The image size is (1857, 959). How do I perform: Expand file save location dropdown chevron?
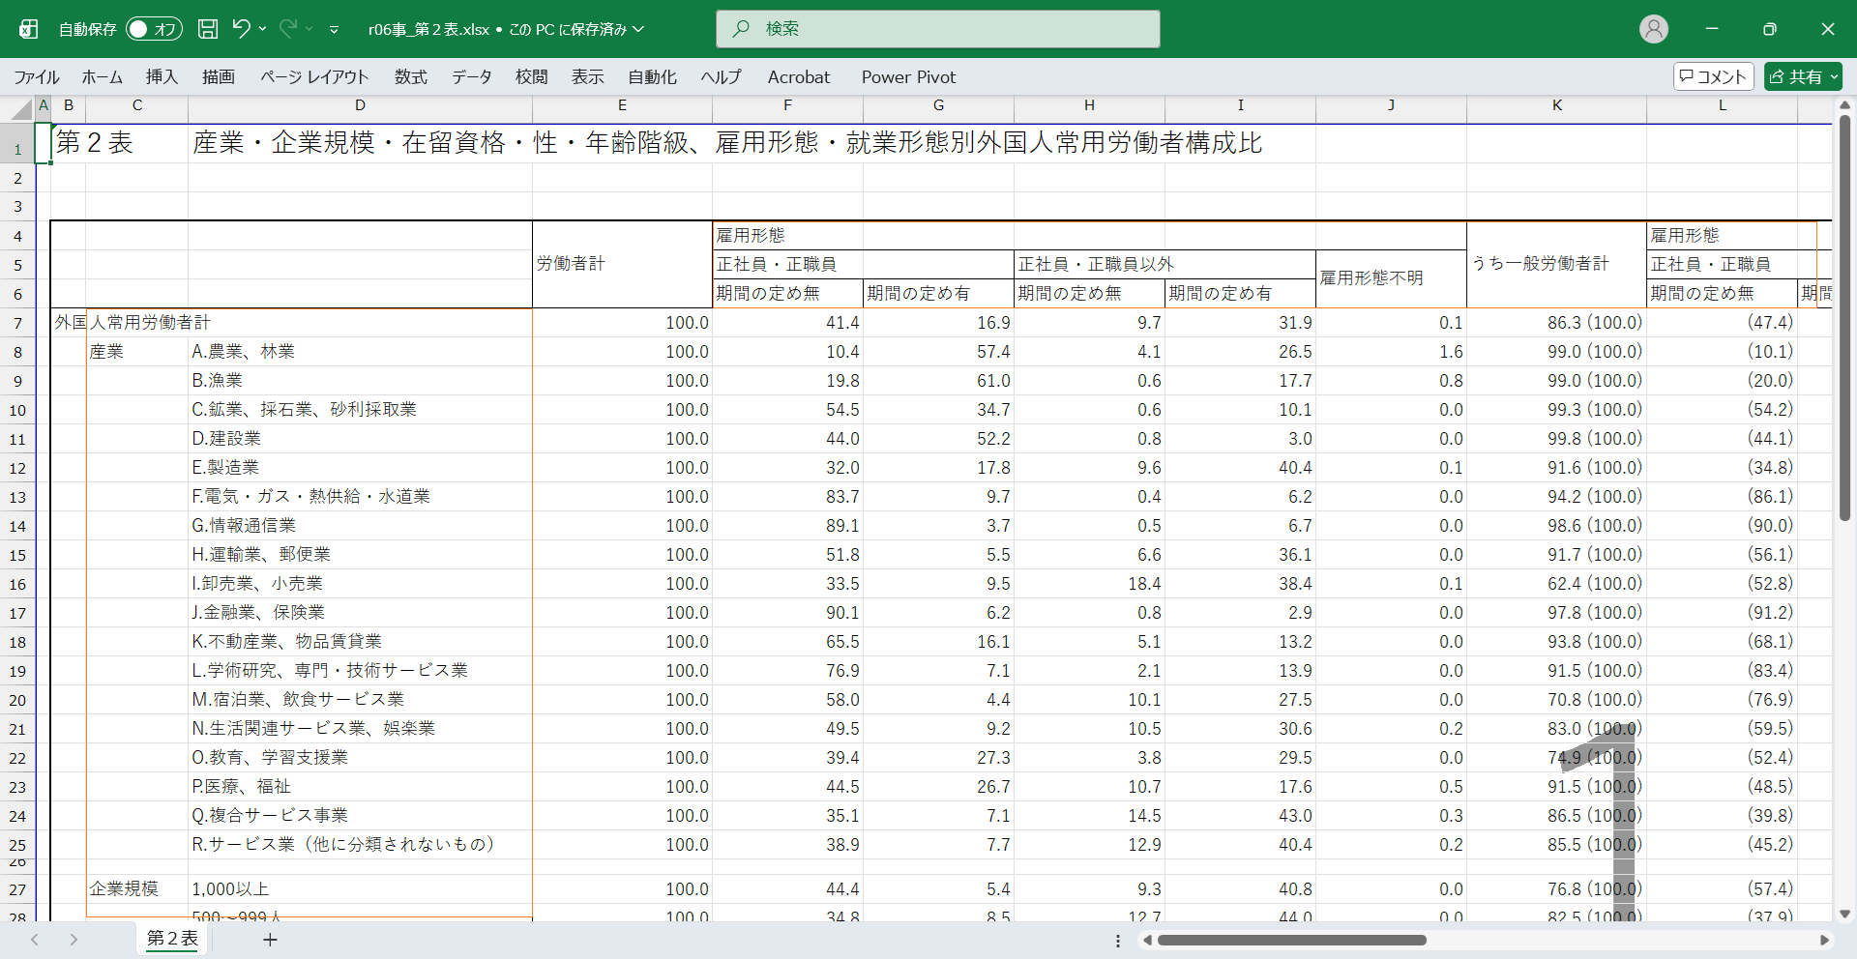[x=638, y=30]
